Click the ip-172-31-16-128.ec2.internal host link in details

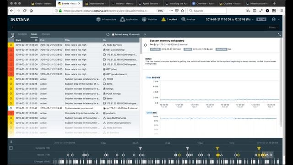coord(172,44)
